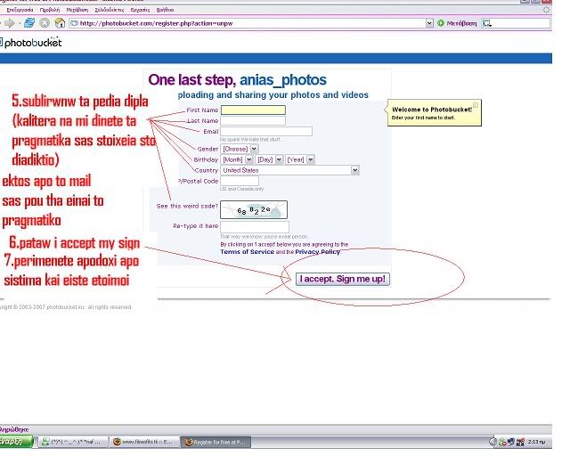The width and height of the screenshot is (570, 456).
Task: Go to the browser Home icon
Action: (x=60, y=22)
